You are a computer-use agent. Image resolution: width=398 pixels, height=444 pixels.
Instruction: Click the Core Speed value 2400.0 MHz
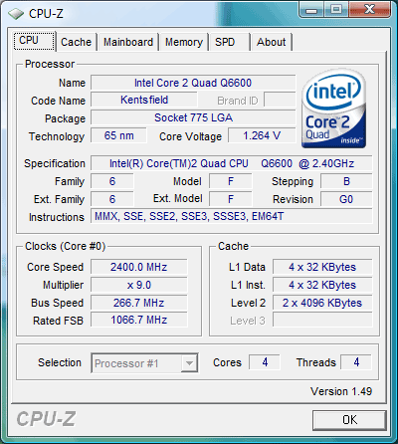coord(139,267)
